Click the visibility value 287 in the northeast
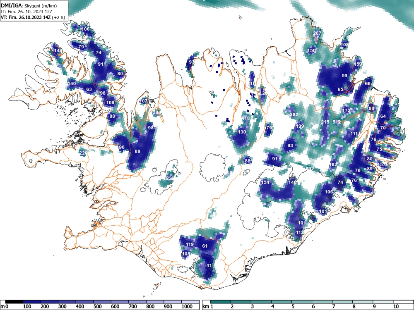The image size is (414, 310). pos(317,33)
